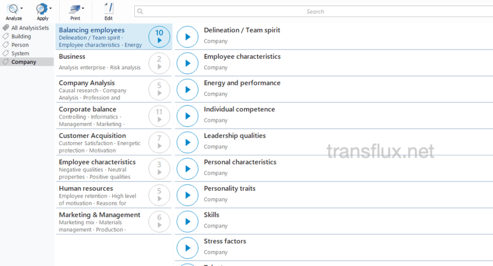Viewport: 493px width, 266px height.
Task: Click the Human resources 5-count circle
Action: tap(159, 195)
